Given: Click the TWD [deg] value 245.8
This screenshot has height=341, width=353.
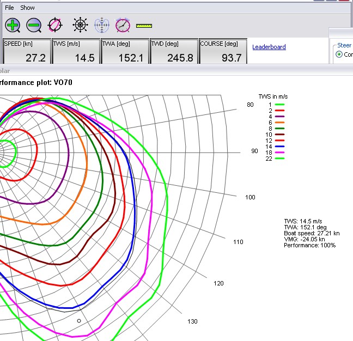Looking at the screenshot, I should [x=180, y=58].
